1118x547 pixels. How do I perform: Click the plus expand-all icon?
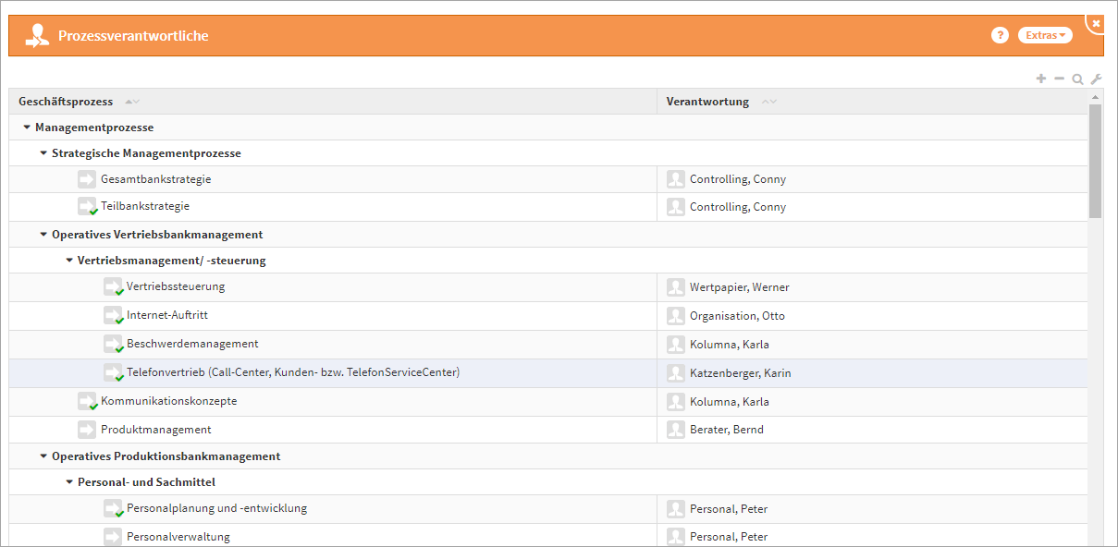[1041, 79]
